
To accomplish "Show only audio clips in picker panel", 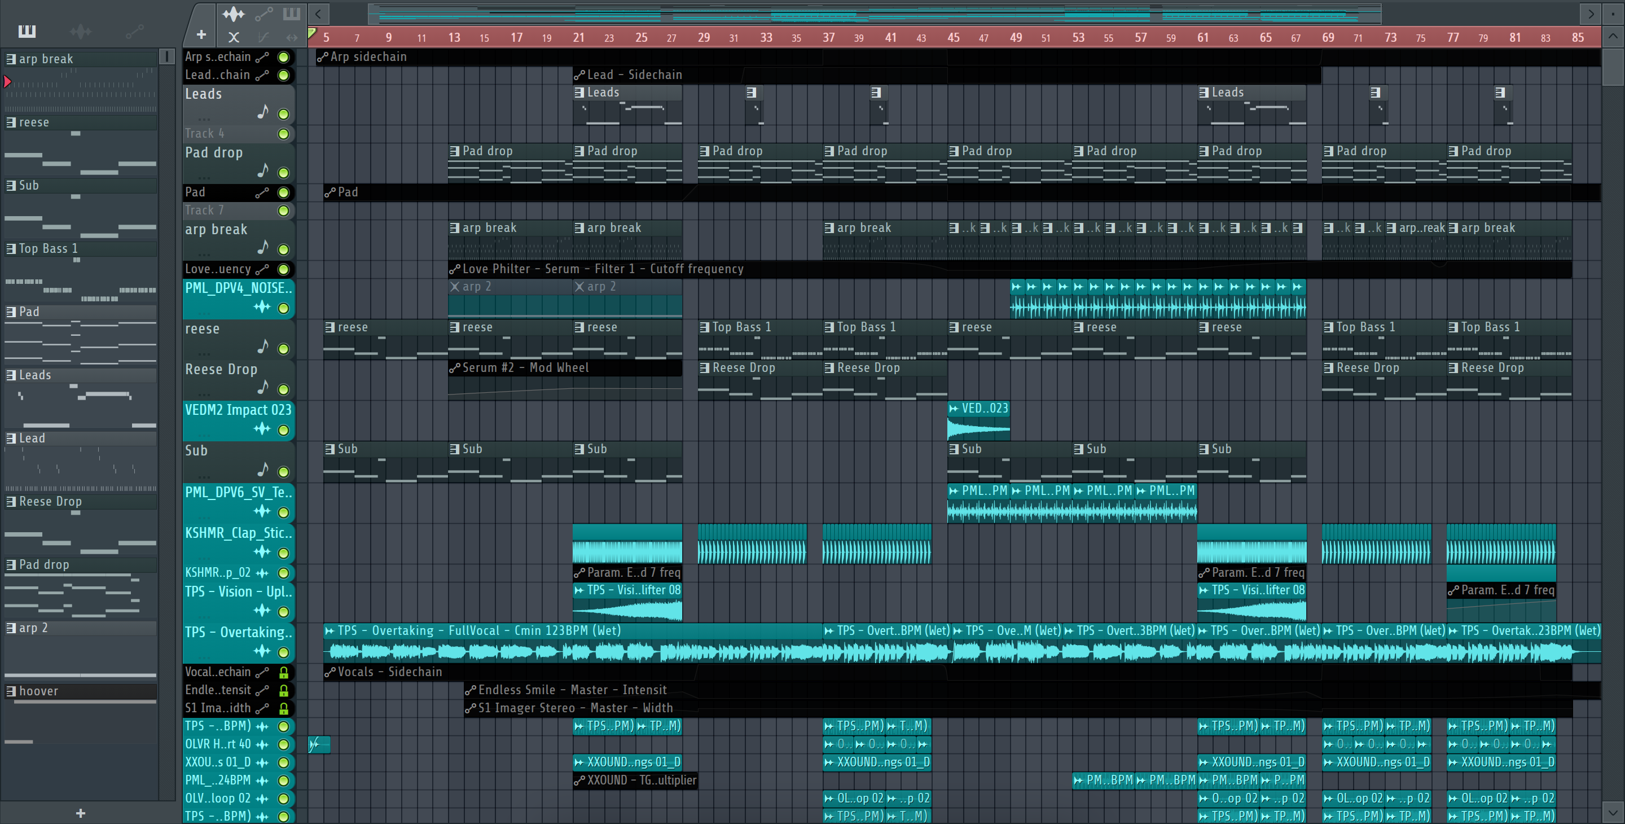I will pos(80,30).
